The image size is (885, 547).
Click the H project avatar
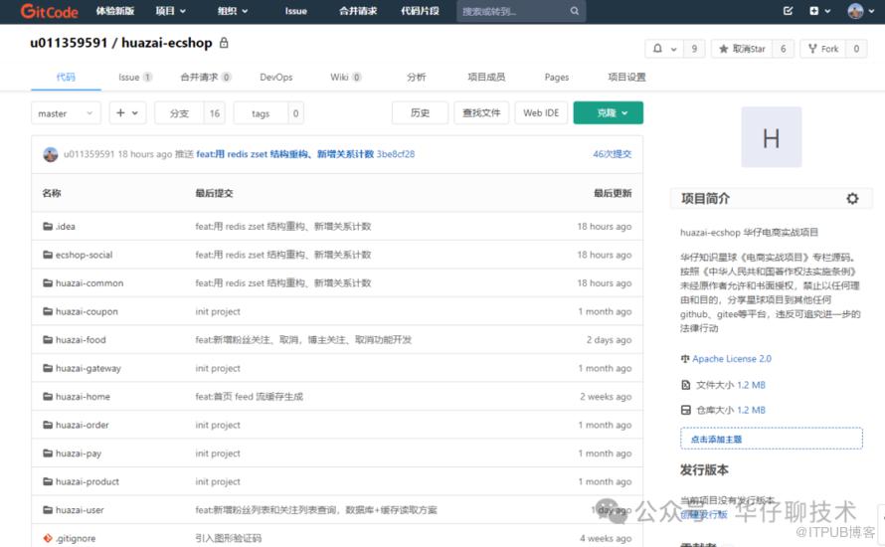point(771,137)
